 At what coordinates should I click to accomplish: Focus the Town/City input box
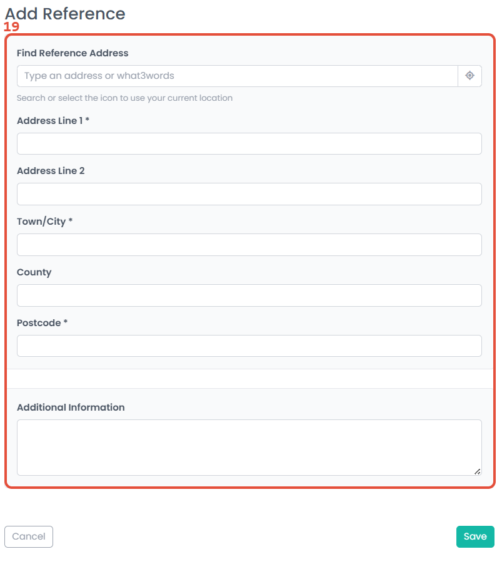tap(249, 245)
